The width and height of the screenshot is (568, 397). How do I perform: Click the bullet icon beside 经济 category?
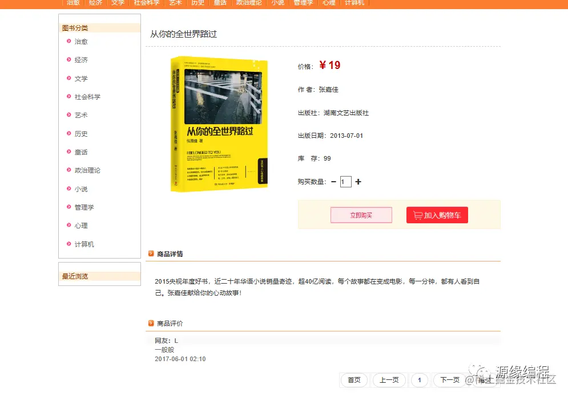point(69,60)
